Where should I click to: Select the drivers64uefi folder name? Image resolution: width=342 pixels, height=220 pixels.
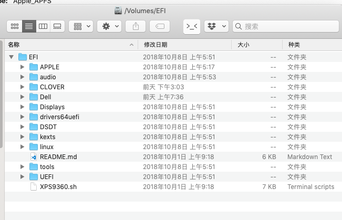[x=59, y=117]
